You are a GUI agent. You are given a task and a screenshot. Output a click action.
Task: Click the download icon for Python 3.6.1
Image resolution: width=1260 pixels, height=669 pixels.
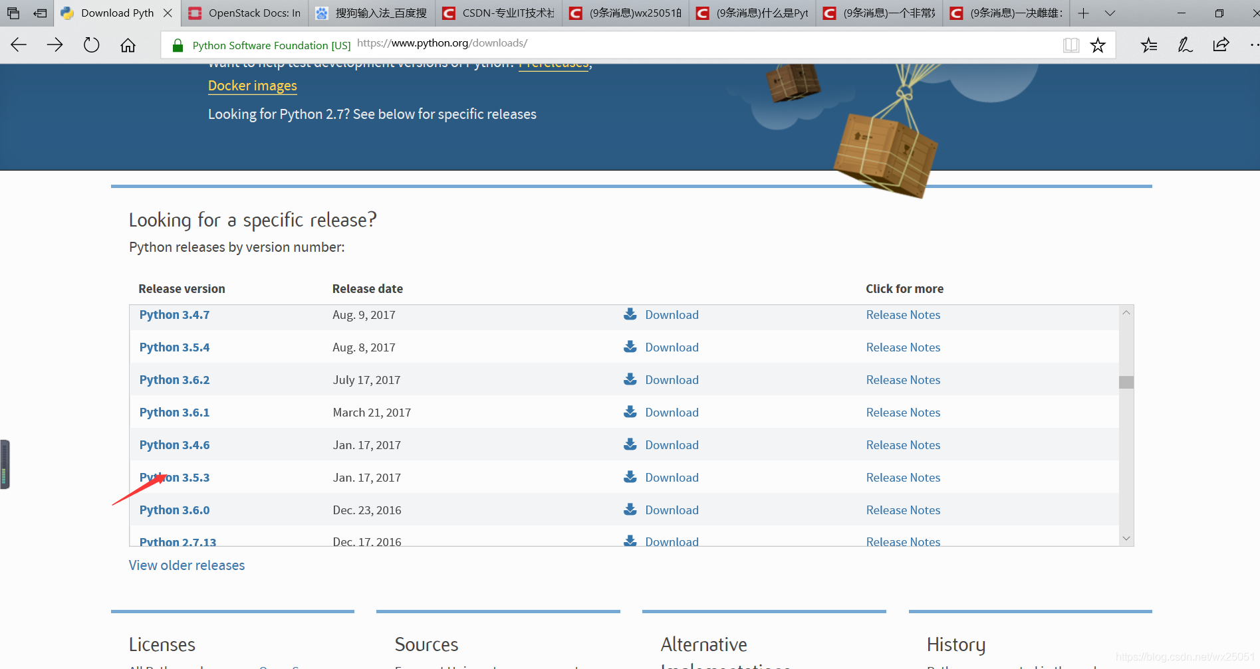[x=630, y=412]
